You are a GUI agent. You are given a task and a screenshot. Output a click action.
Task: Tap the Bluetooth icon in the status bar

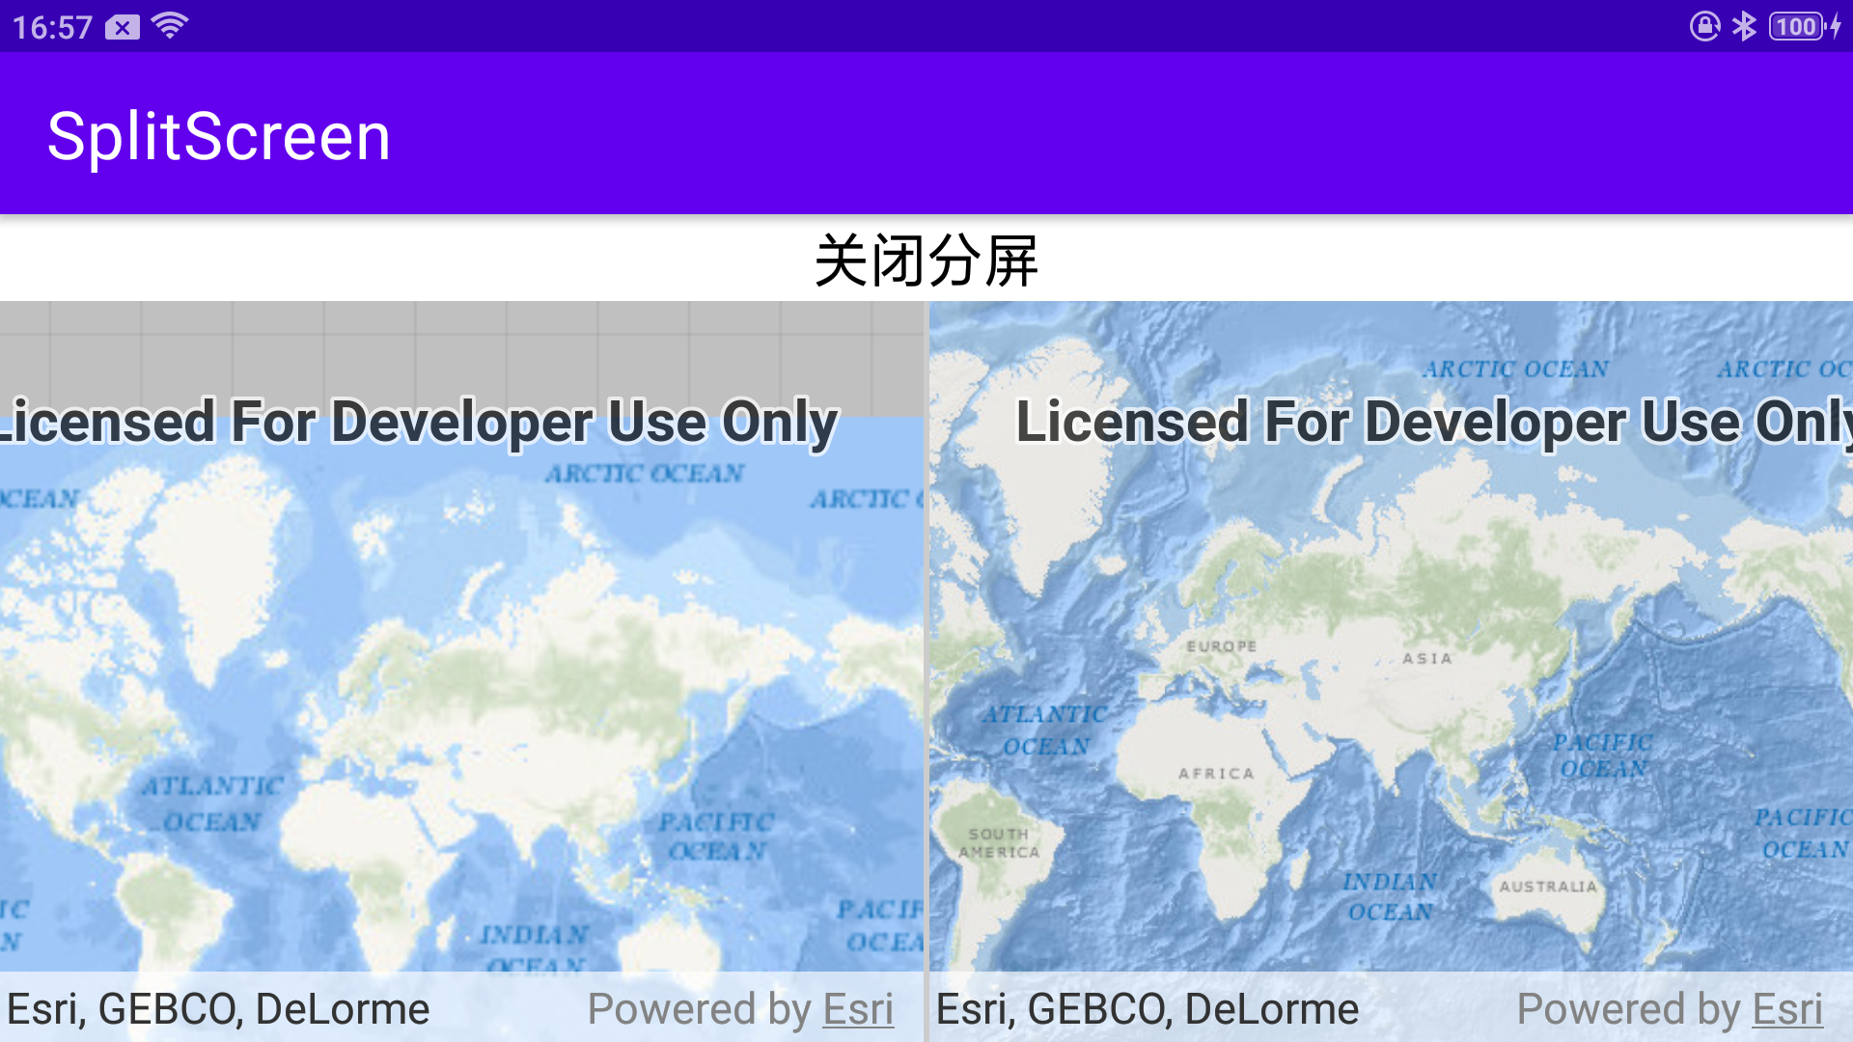pyautogui.click(x=1744, y=26)
